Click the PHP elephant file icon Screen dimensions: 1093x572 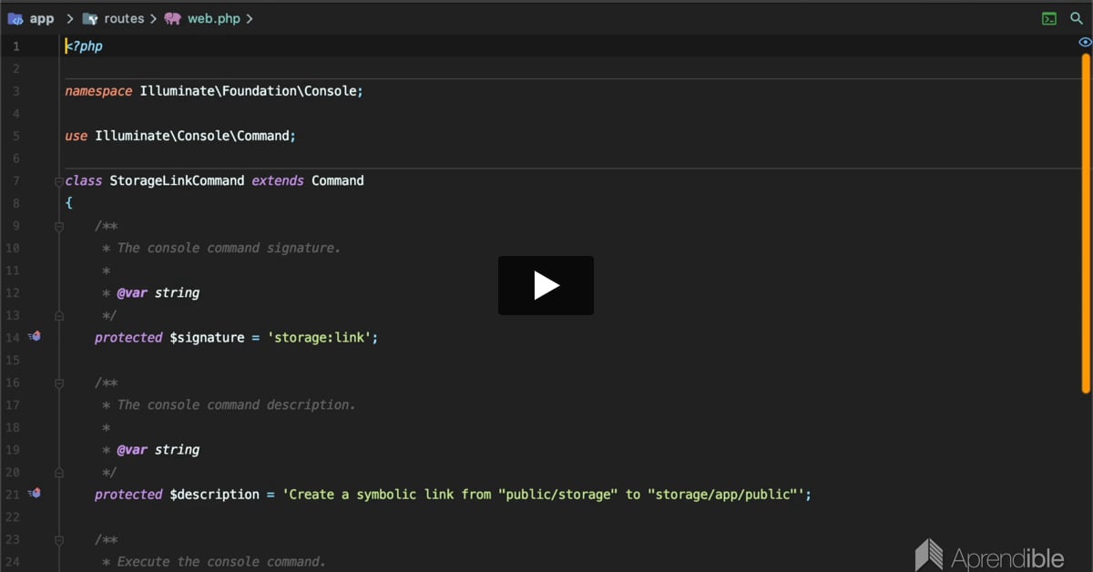click(172, 18)
